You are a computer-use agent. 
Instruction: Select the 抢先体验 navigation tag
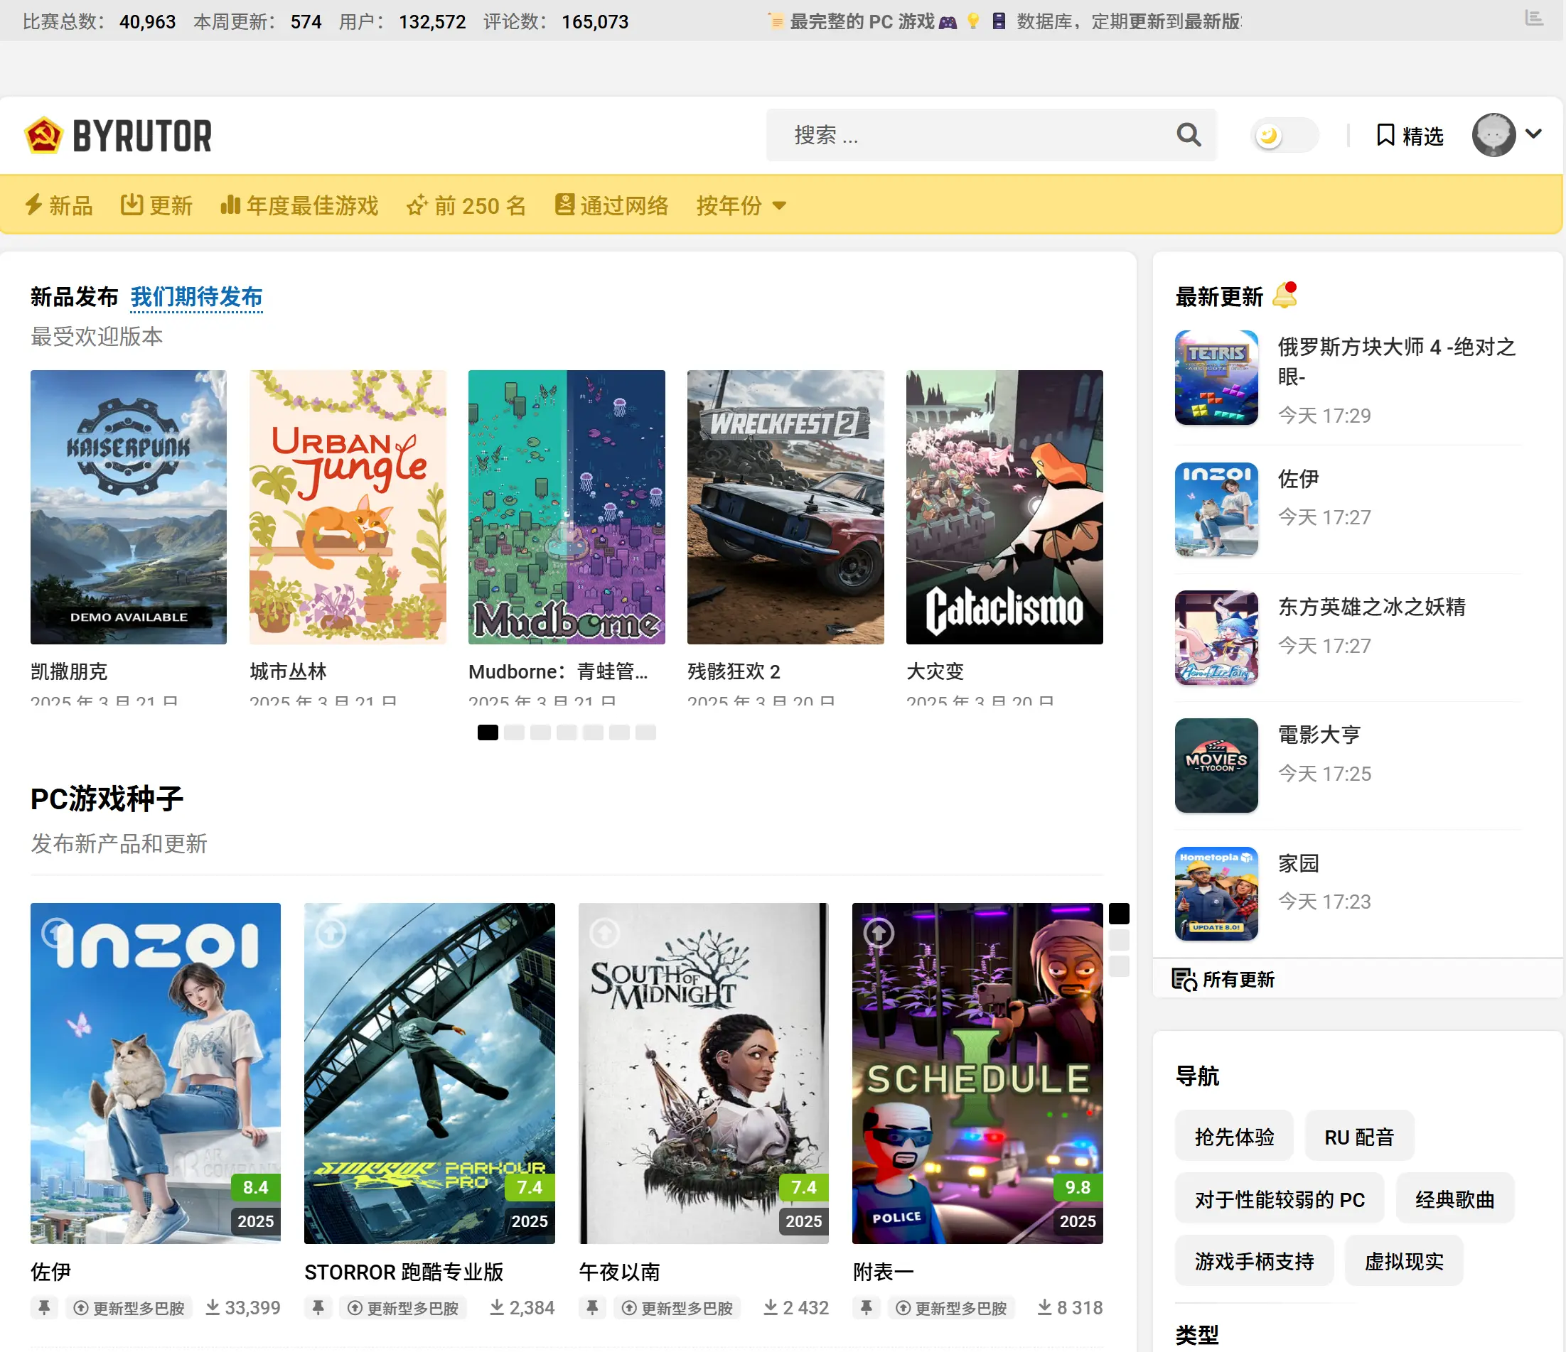coord(1233,1136)
